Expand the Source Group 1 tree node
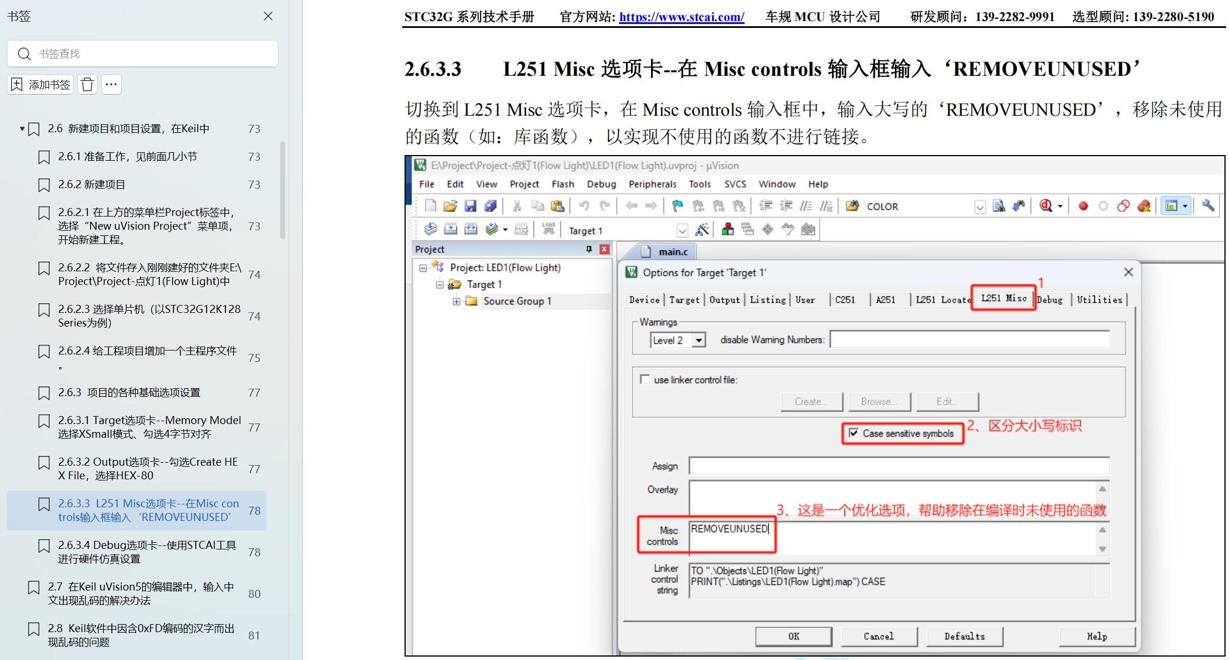The height and width of the screenshot is (660, 1229). pyautogui.click(x=456, y=302)
